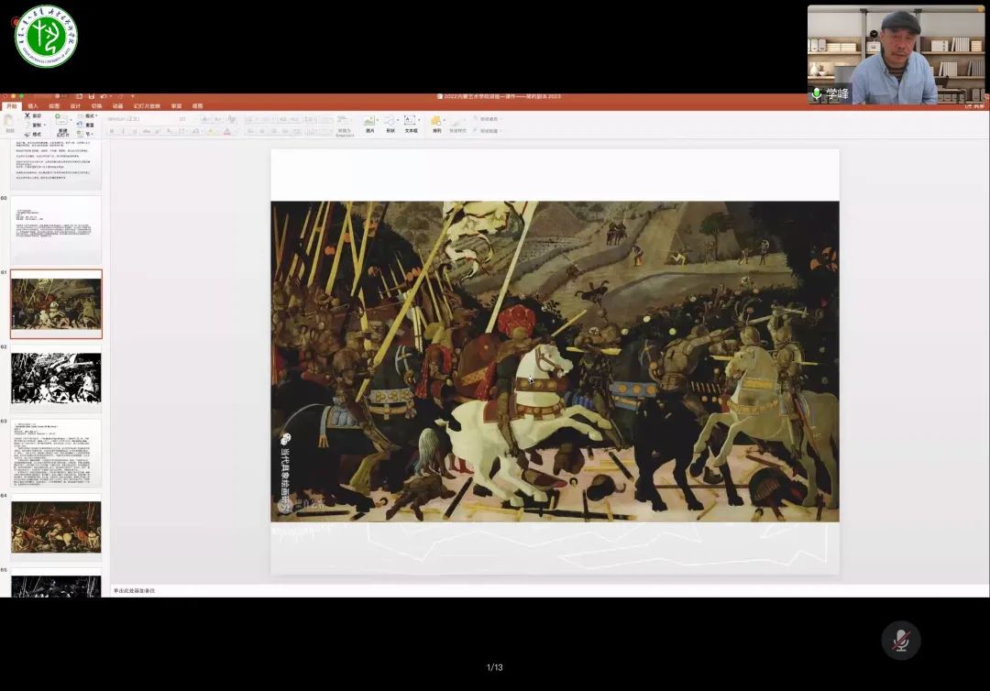This screenshot has width=990, height=691.
Task: Switch to the Insert (插入) tab
Action: 33,106
